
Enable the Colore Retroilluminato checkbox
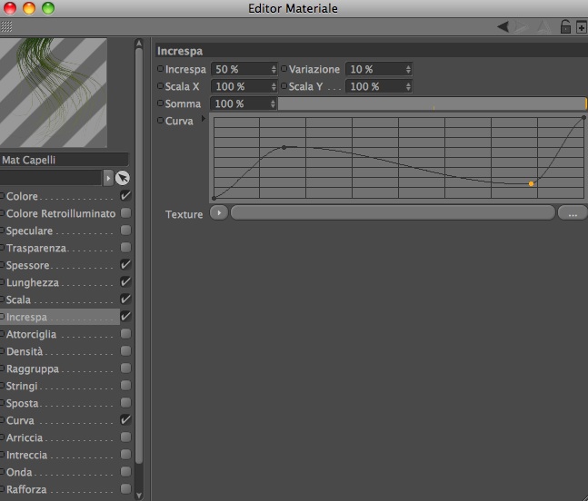pos(125,212)
